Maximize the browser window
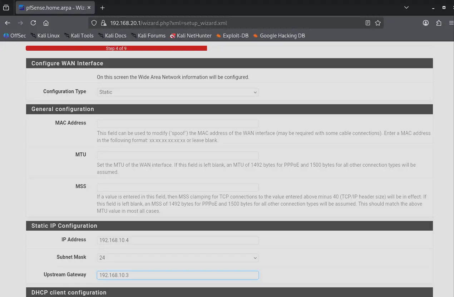The height and width of the screenshot is (297, 454). click(x=444, y=7)
